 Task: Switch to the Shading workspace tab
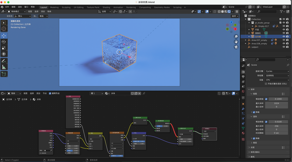coord(106,7)
